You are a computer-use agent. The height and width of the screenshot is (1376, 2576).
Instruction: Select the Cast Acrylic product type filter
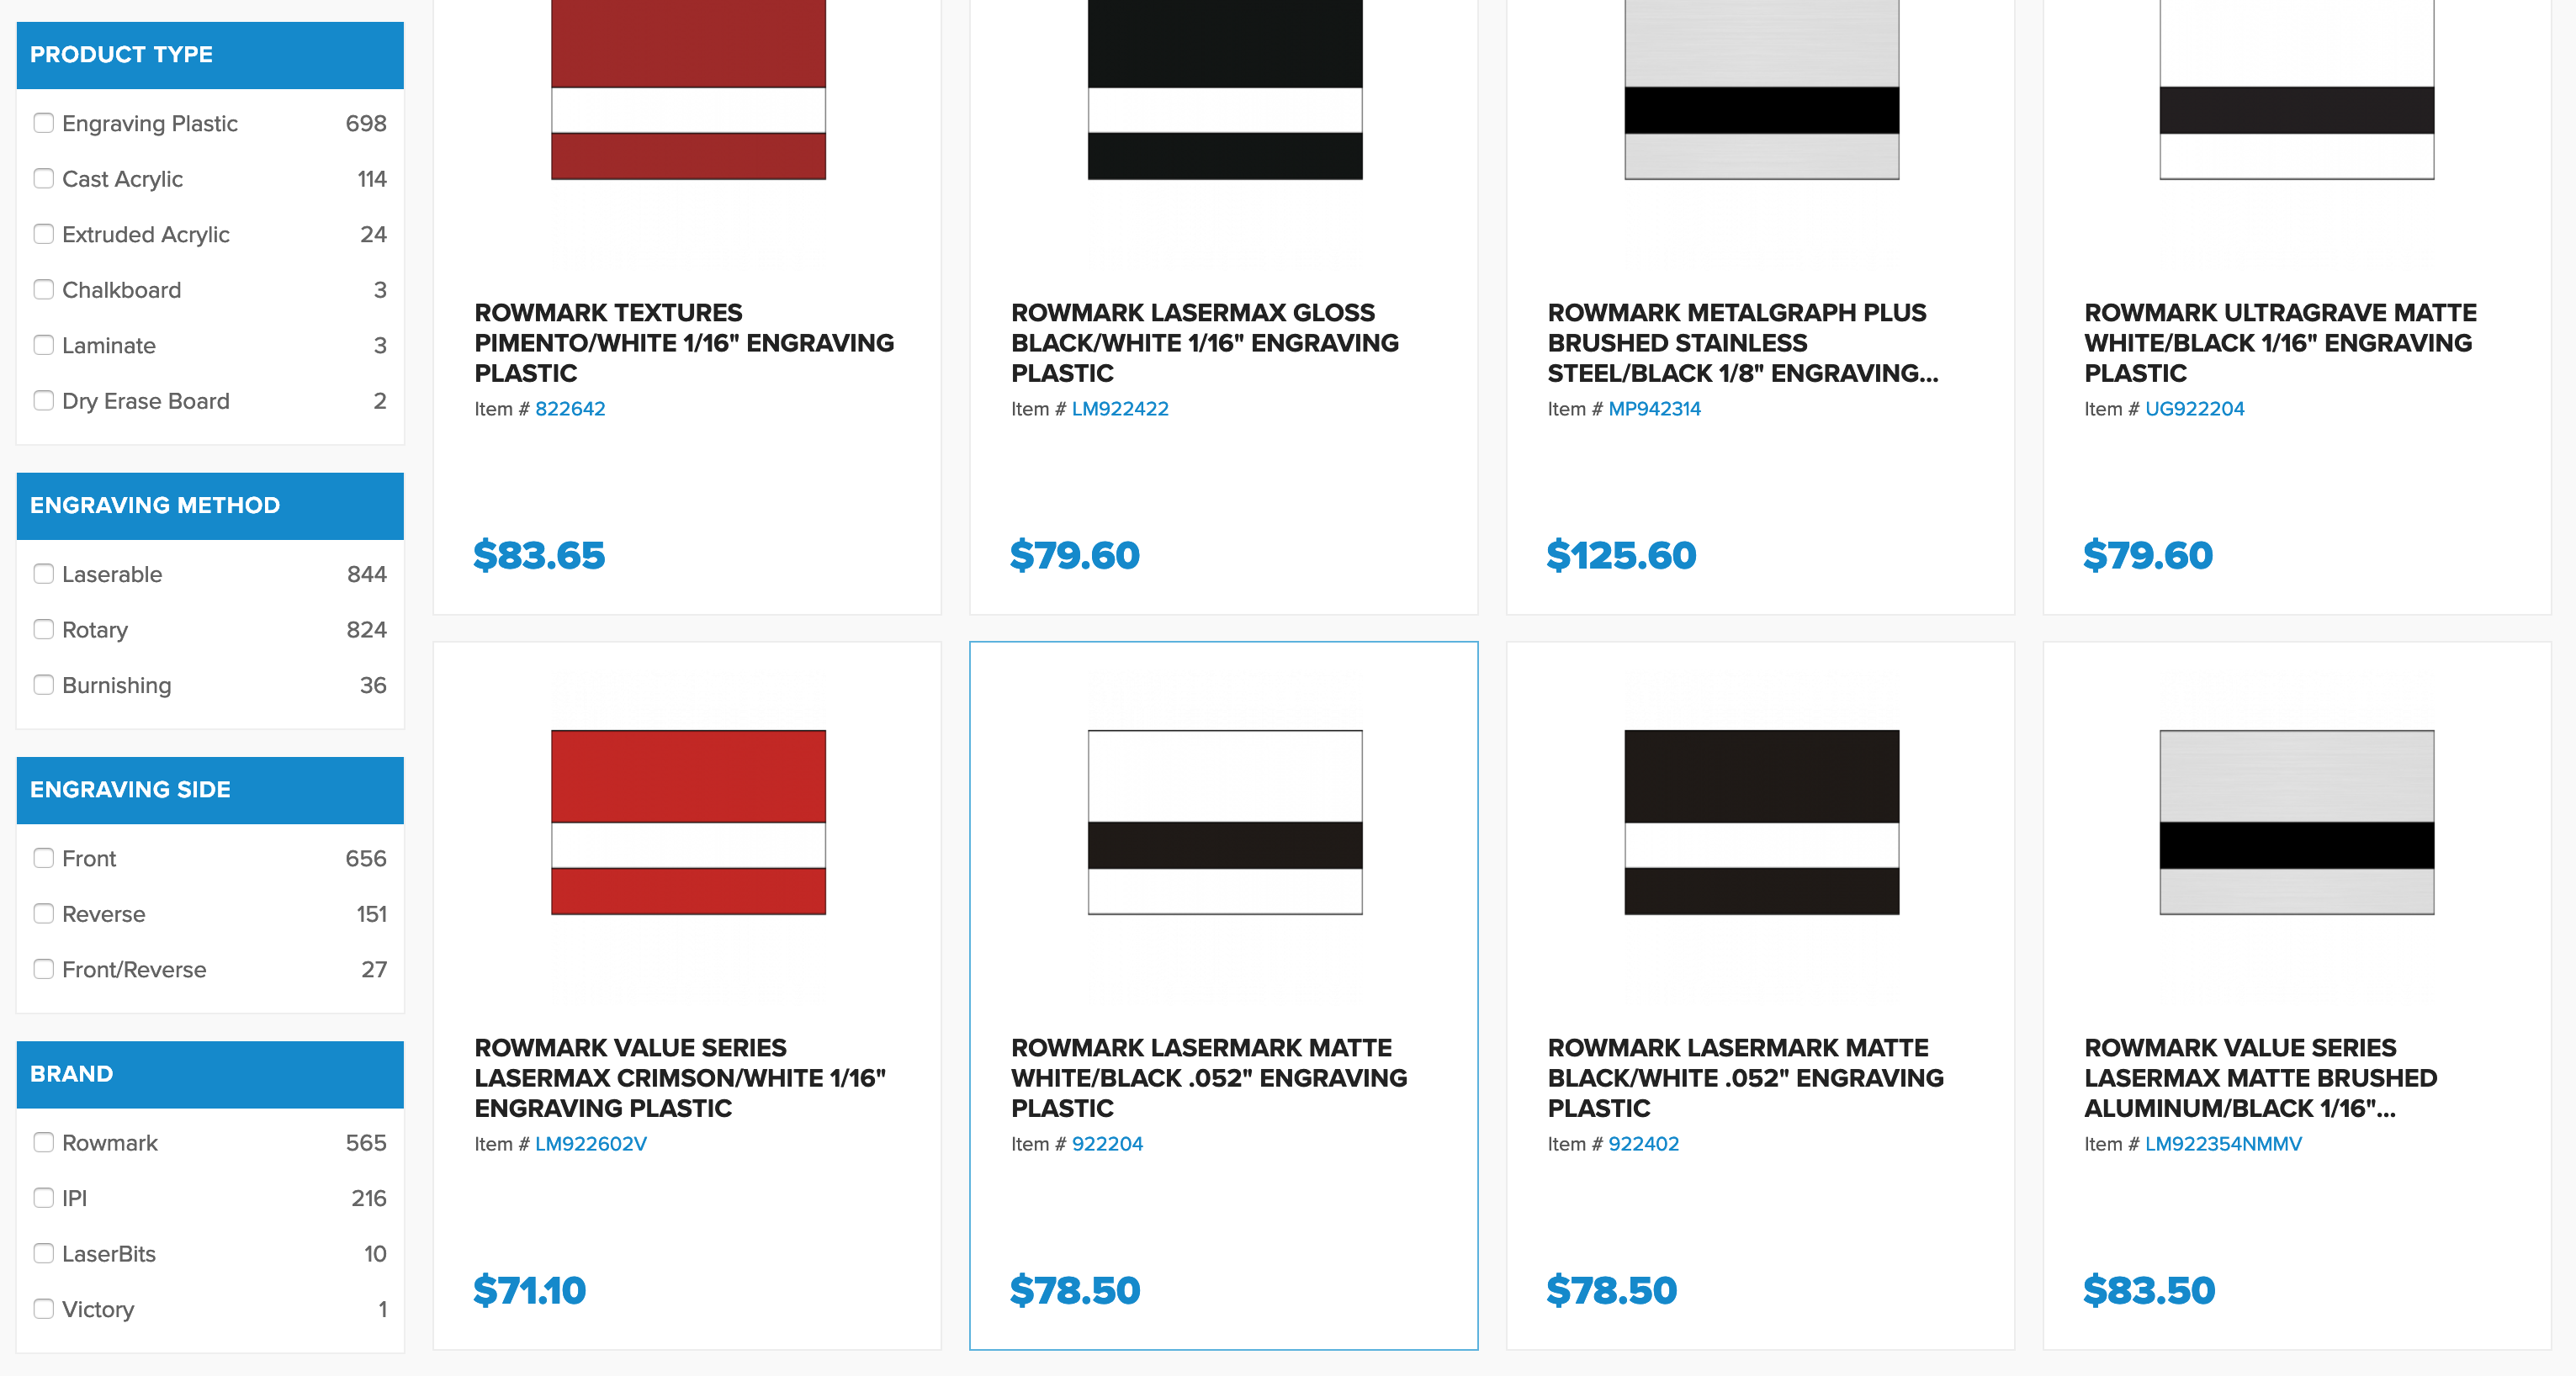41,177
